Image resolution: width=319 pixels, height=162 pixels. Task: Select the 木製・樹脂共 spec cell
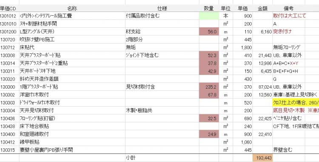162,110
